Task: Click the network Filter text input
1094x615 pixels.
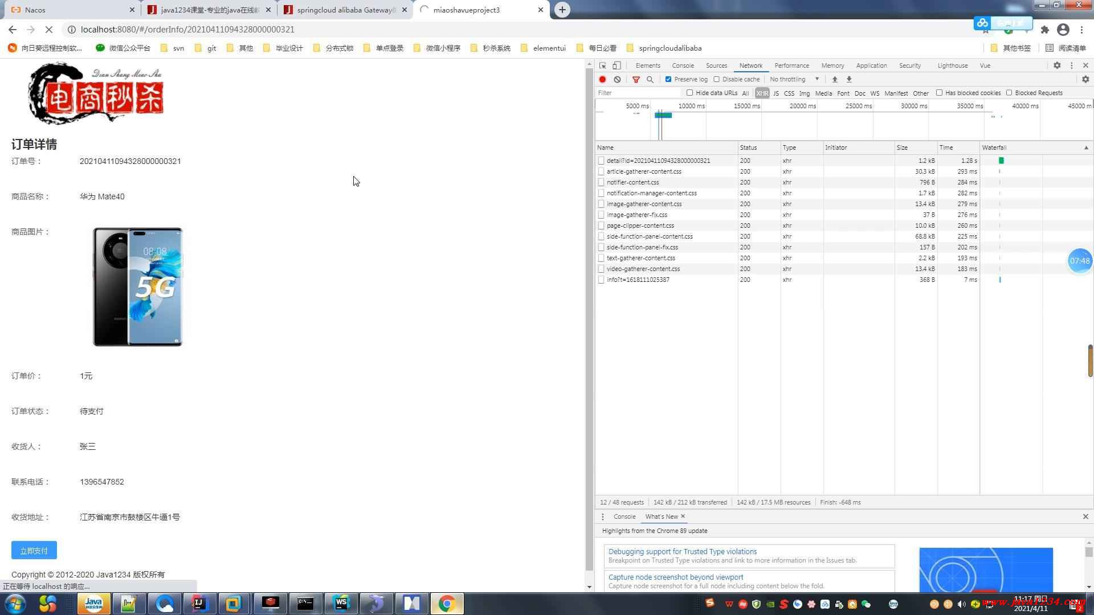Action: point(638,93)
